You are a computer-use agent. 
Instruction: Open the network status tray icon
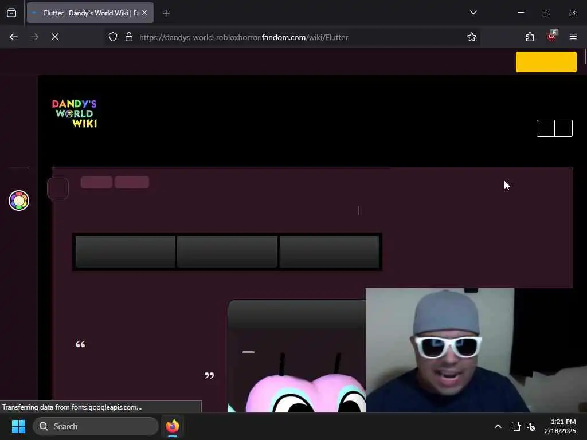click(x=516, y=426)
